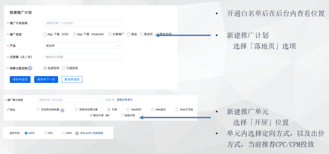Select the 开屏 ad placement
The height and width of the screenshot is (154, 329).
109,110
